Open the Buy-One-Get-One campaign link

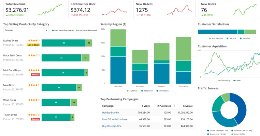[112, 126]
